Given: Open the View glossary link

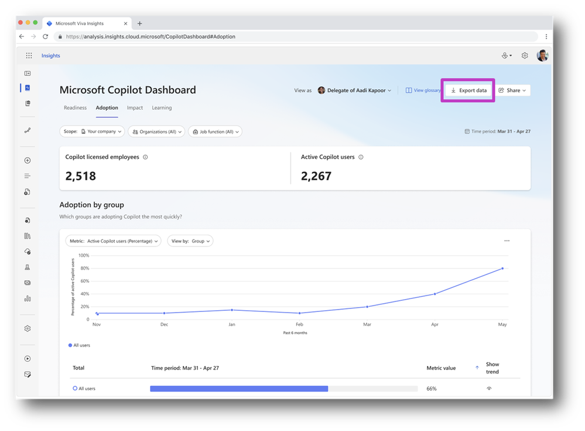Looking at the screenshot, I should point(423,90).
